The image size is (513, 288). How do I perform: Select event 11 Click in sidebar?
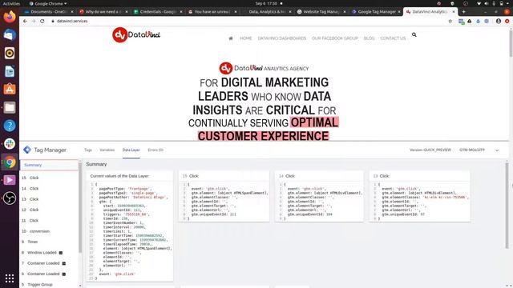[49, 221]
